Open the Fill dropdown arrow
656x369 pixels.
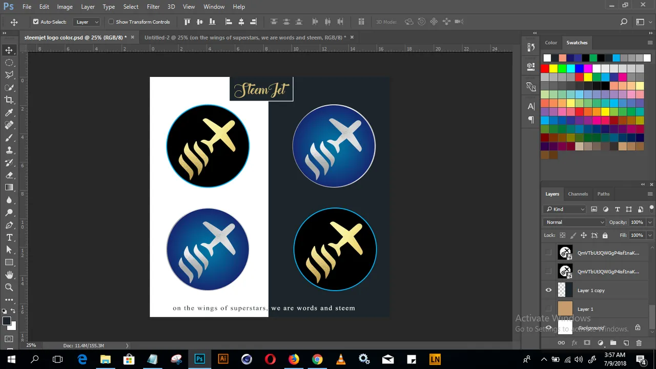coord(650,235)
